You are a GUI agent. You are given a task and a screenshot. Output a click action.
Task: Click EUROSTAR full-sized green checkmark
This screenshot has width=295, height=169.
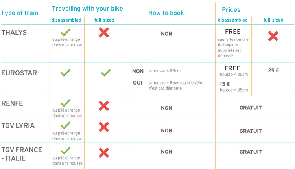click(x=106, y=73)
